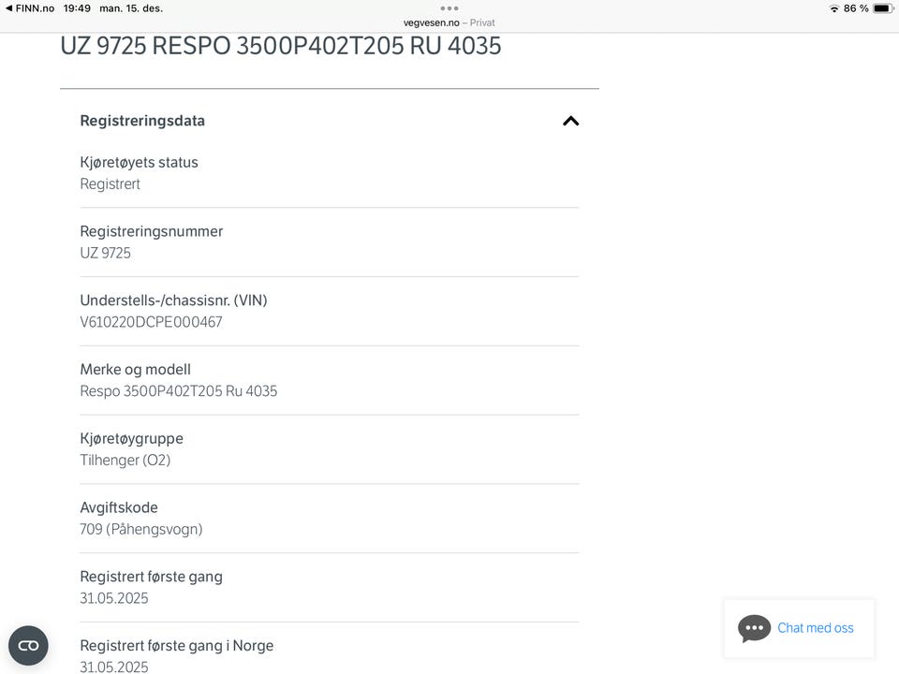
Task: Open the "Chat med oss" link
Action: click(815, 628)
